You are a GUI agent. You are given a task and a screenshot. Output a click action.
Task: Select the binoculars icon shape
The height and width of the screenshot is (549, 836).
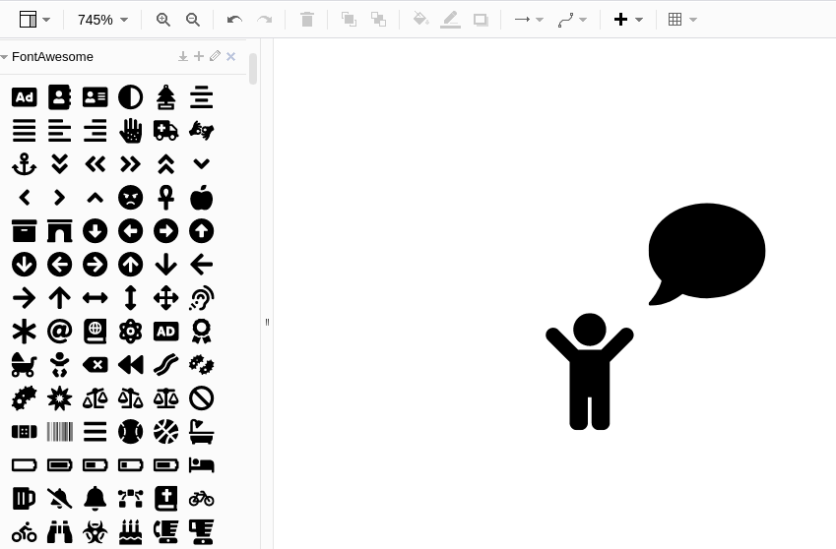(60, 532)
